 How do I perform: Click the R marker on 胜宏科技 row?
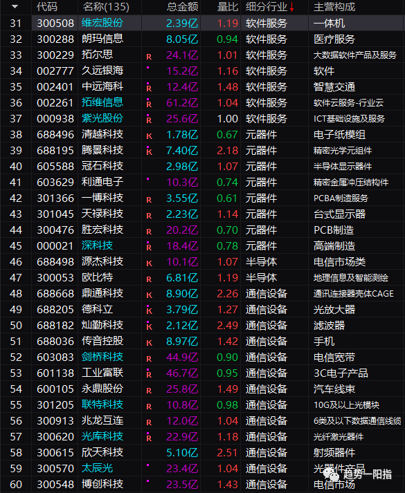149,232
